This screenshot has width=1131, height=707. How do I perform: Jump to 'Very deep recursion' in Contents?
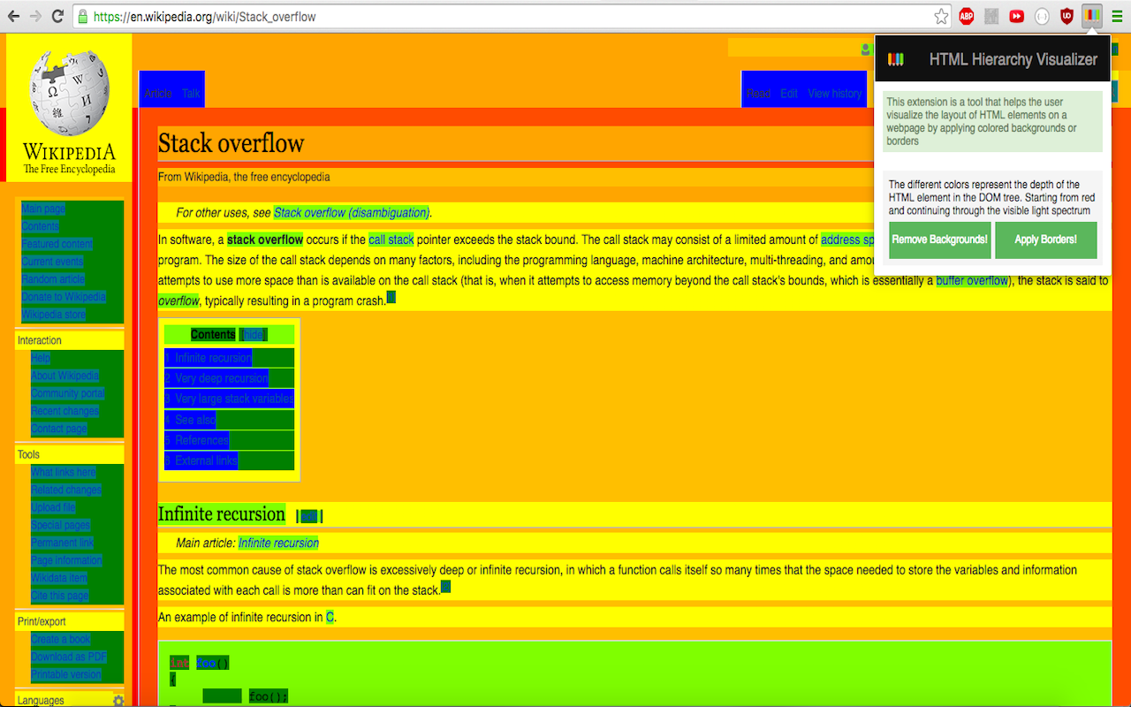coord(216,378)
